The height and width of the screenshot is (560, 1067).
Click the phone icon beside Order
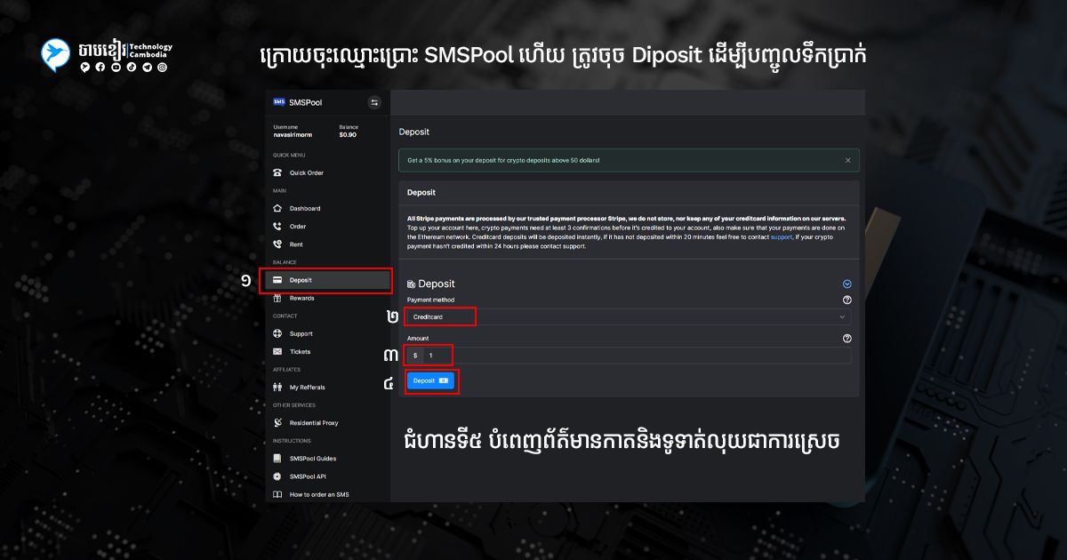click(x=278, y=227)
